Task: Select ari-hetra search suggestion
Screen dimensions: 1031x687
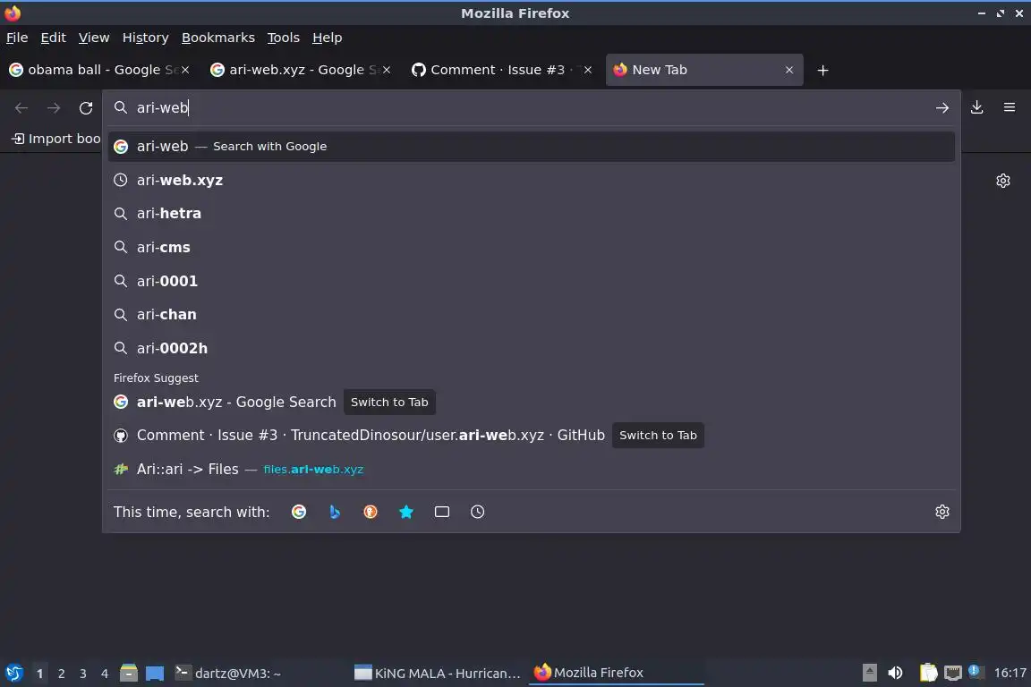Action: 532,214
